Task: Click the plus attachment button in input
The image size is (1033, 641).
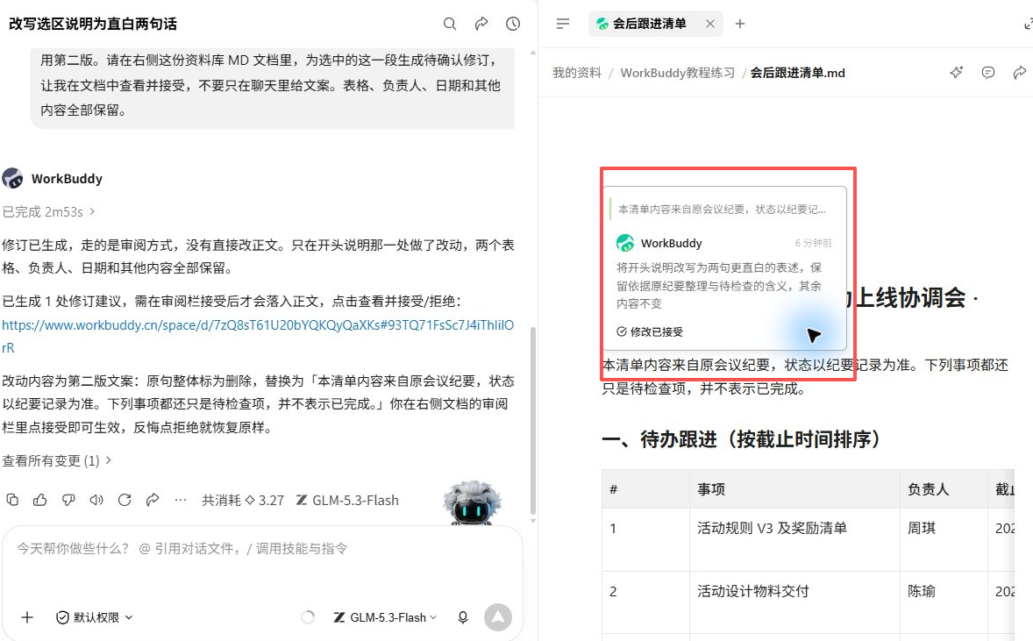Action: 27,617
